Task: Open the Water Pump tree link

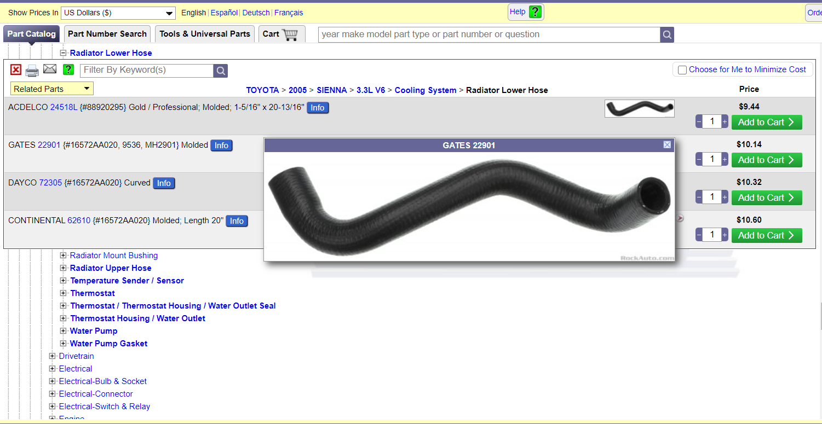Action: 94,331
